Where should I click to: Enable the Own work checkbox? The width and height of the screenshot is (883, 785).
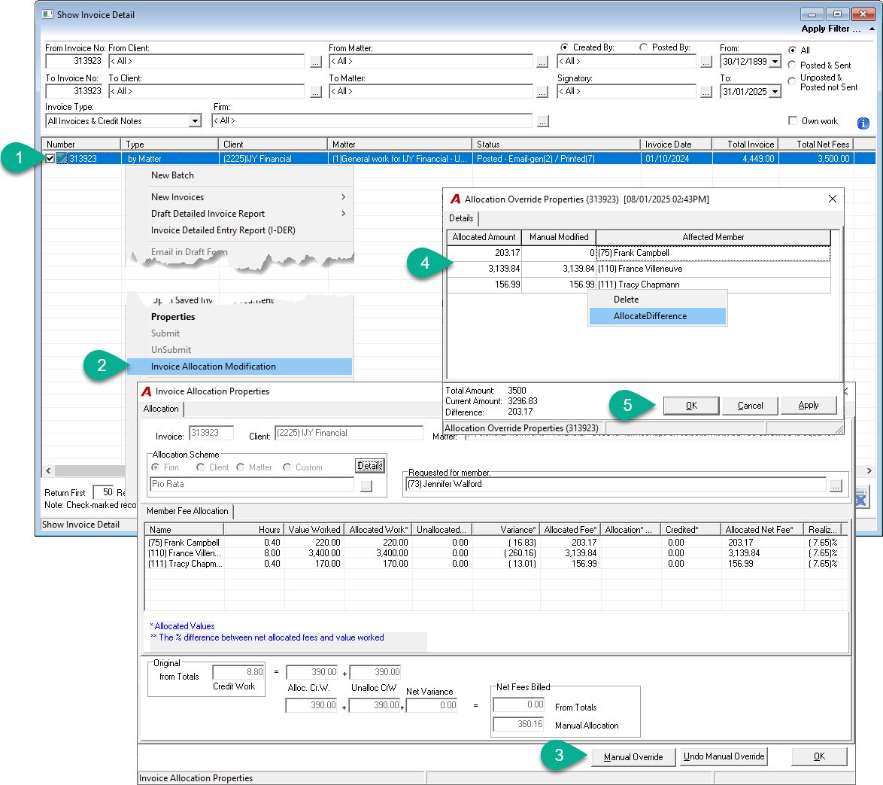coord(793,120)
